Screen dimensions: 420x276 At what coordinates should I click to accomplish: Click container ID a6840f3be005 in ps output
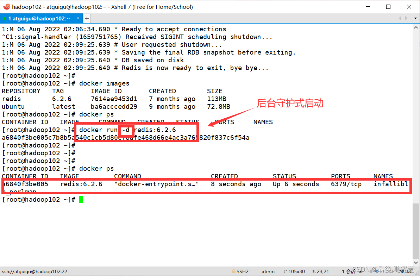(x=25, y=184)
